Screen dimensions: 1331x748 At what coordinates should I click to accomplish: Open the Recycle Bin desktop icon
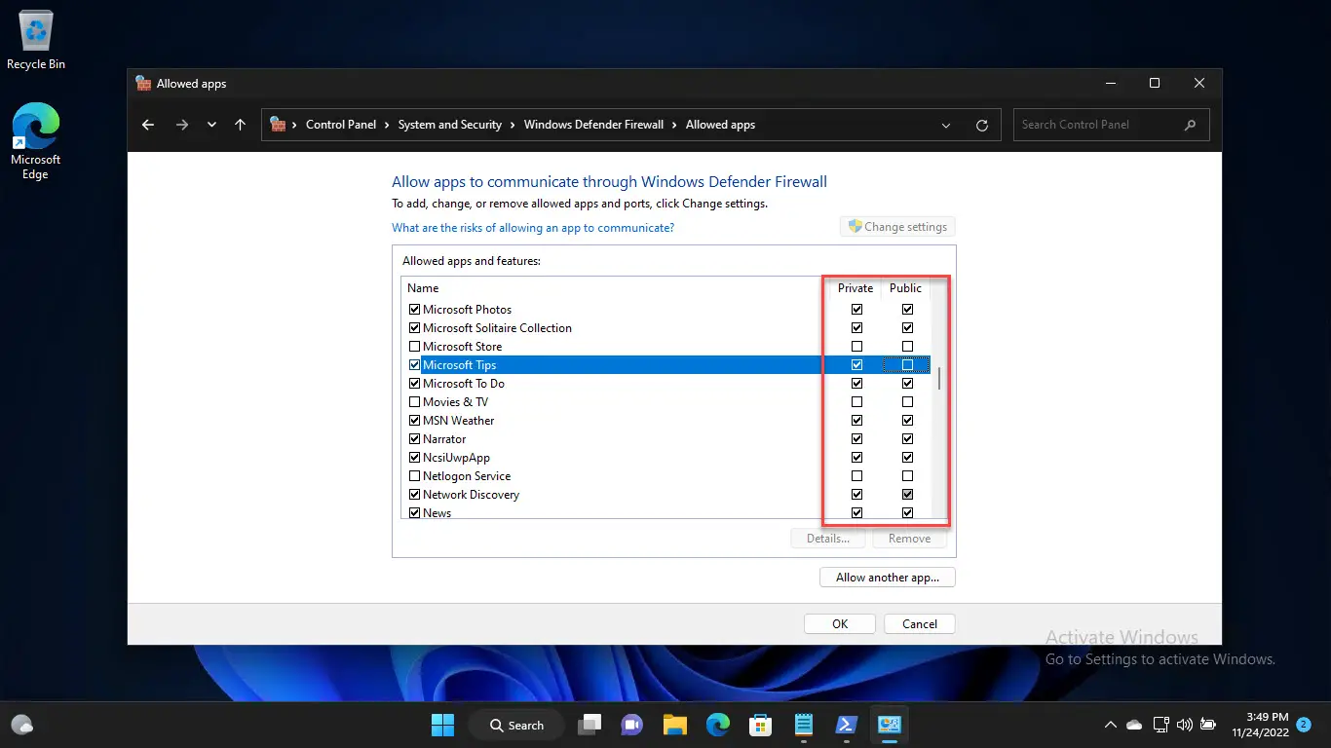36,41
